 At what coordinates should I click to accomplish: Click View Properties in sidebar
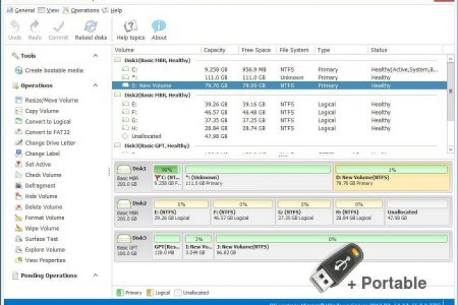(46, 260)
